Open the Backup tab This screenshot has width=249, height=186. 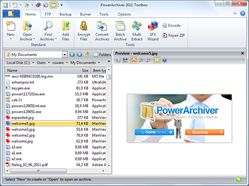[66, 14]
